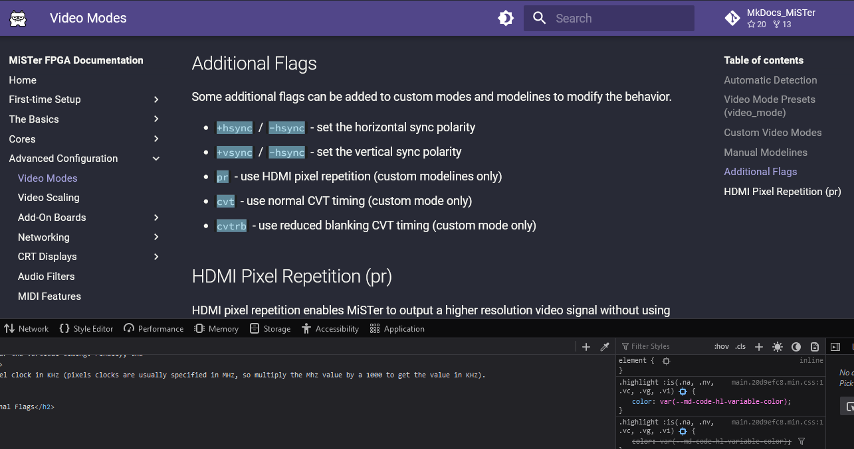Click the first .highlight rule selector highlighter icon
The height and width of the screenshot is (449, 854).
click(x=683, y=392)
